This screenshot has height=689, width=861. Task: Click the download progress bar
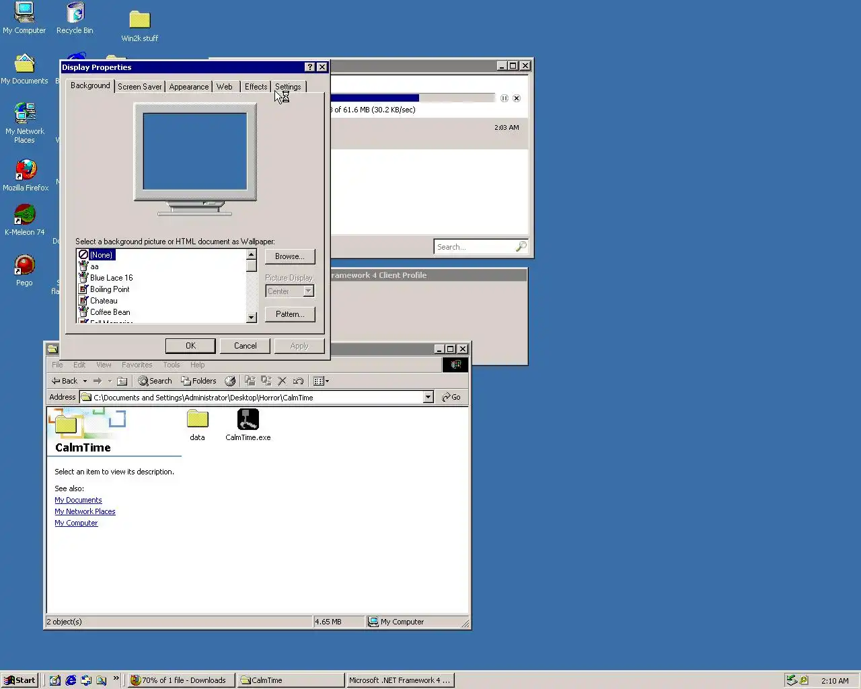[412, 98]
